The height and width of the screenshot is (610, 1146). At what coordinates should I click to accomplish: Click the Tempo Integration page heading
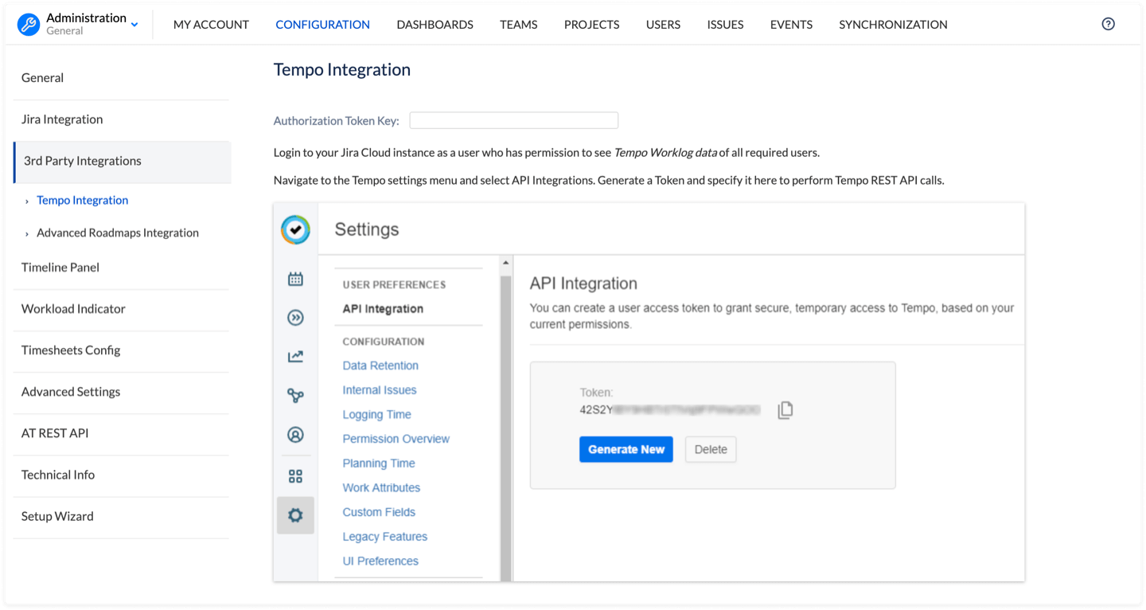(342, 69)
